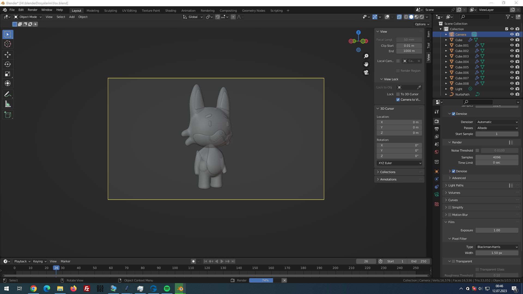523x294 pixels.
Task: Switch to the Sculpting workspace tab
Action: (x=111, y=11)
